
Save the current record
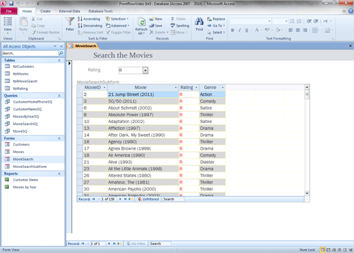156,26
